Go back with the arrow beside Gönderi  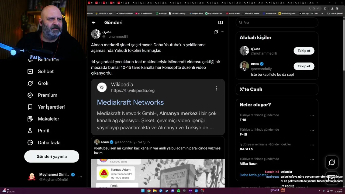click(94, 23)
